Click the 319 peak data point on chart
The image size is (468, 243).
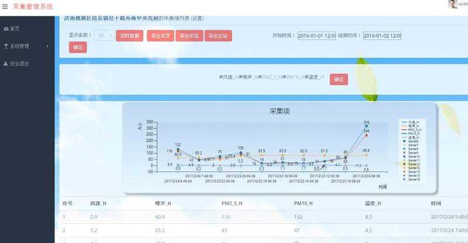click(x=366, y=126)
